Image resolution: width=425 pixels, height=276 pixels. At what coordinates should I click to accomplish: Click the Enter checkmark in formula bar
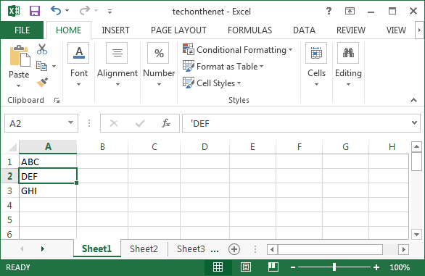(x=140, y=123)
